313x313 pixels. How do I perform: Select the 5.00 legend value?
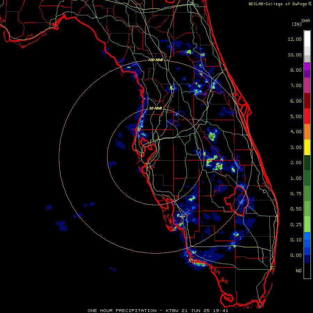pyautogui.click(x=296, y=117)
